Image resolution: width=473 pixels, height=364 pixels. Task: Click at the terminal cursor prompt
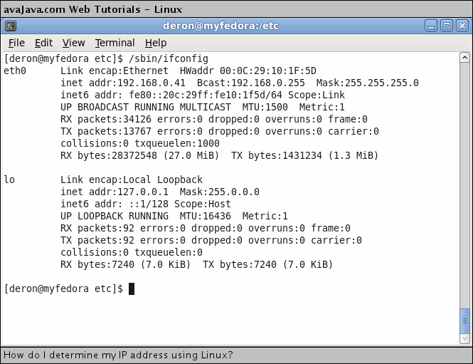(x=132, y=288)
